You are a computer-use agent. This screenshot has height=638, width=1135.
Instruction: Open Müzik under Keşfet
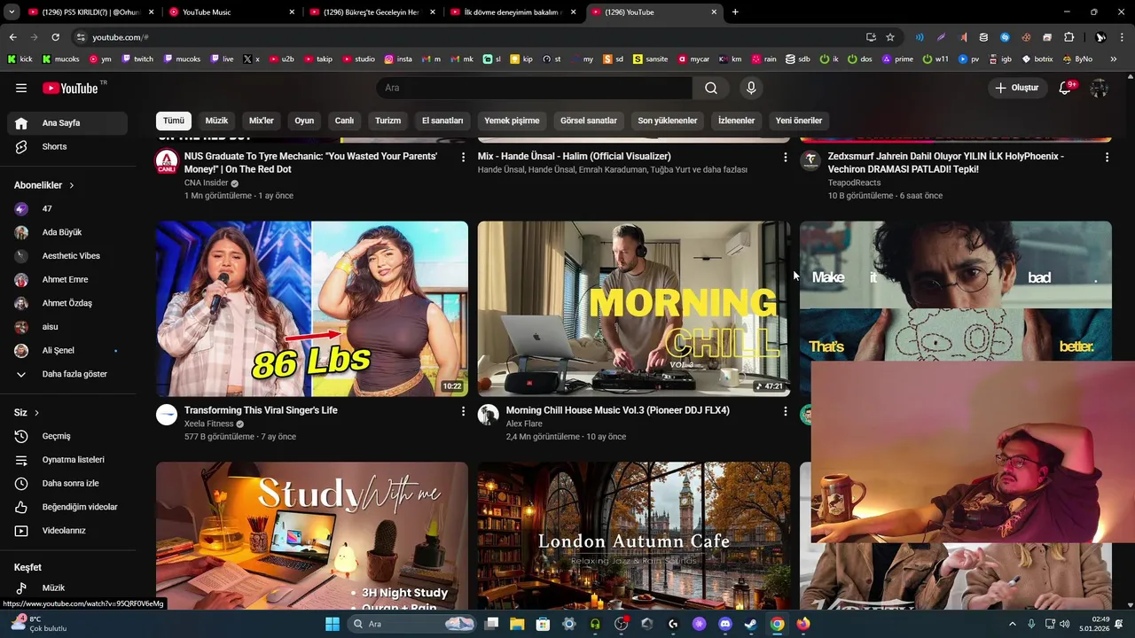[x=67, y=587]
